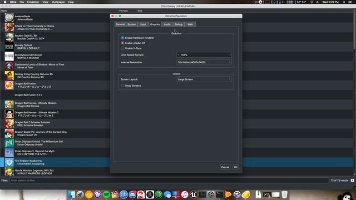Image resolution: width=356 pixels, height=200 pixels.
Task: Click the AeternoBlade game icon
Action: (x=9, y=18)
